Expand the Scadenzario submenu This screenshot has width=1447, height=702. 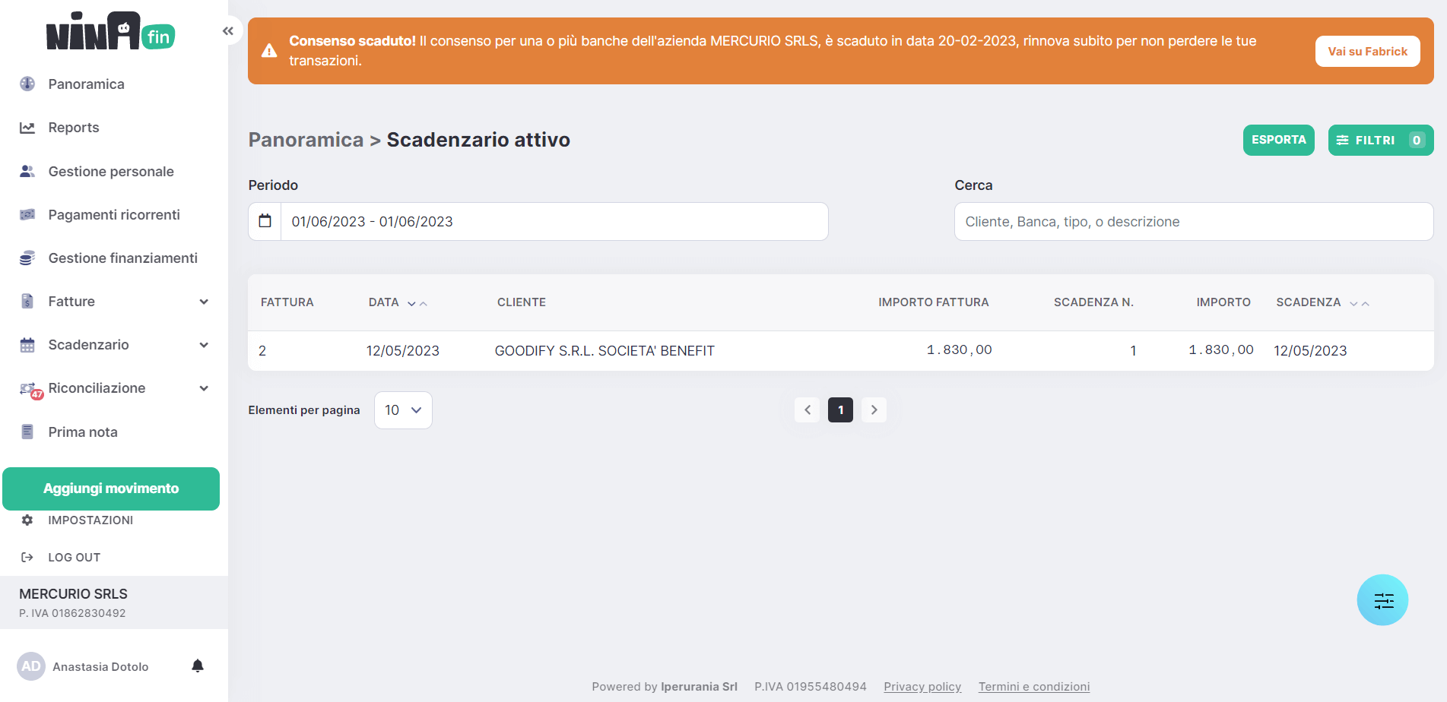click(x=204, y=345)
